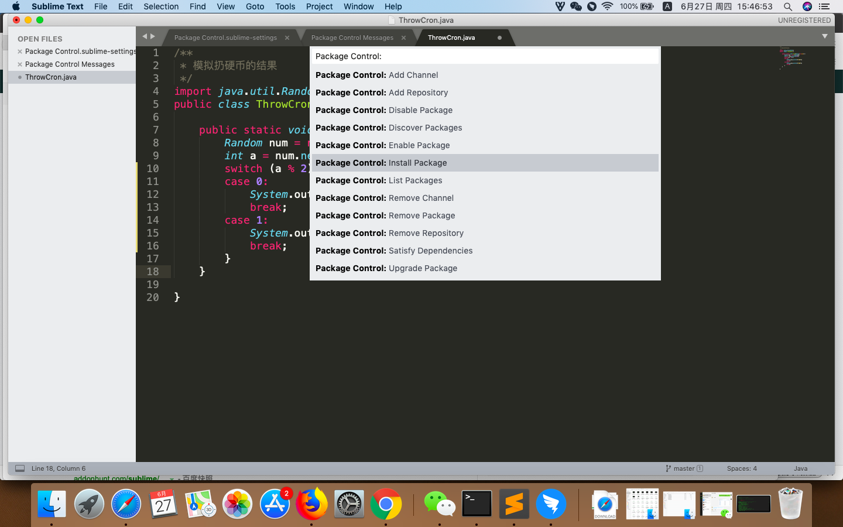
Task: Choose Package Control: Add Channel
Action: click(485, 75)
